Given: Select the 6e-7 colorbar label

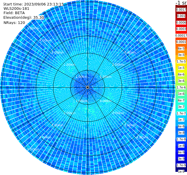Looking at the screenshot, I should pos(181,100).
